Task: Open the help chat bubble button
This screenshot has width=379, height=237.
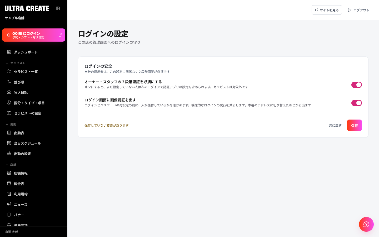Action: click(366, 224)
